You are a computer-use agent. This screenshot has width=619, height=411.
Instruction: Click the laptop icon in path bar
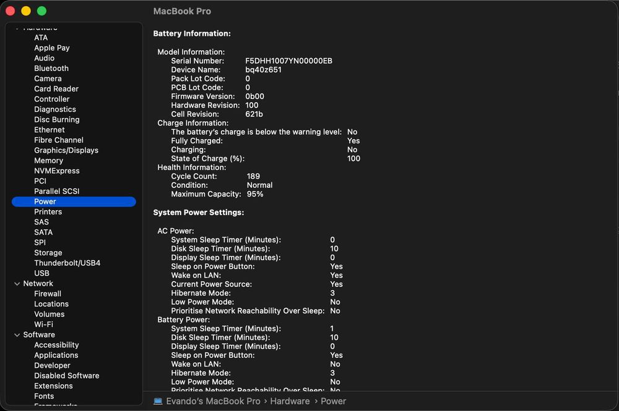158,401
